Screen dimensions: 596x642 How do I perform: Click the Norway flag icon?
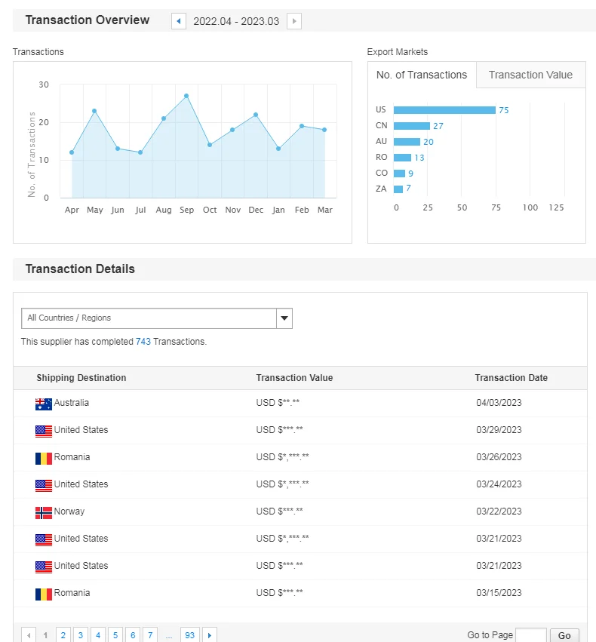pos(43,512)
